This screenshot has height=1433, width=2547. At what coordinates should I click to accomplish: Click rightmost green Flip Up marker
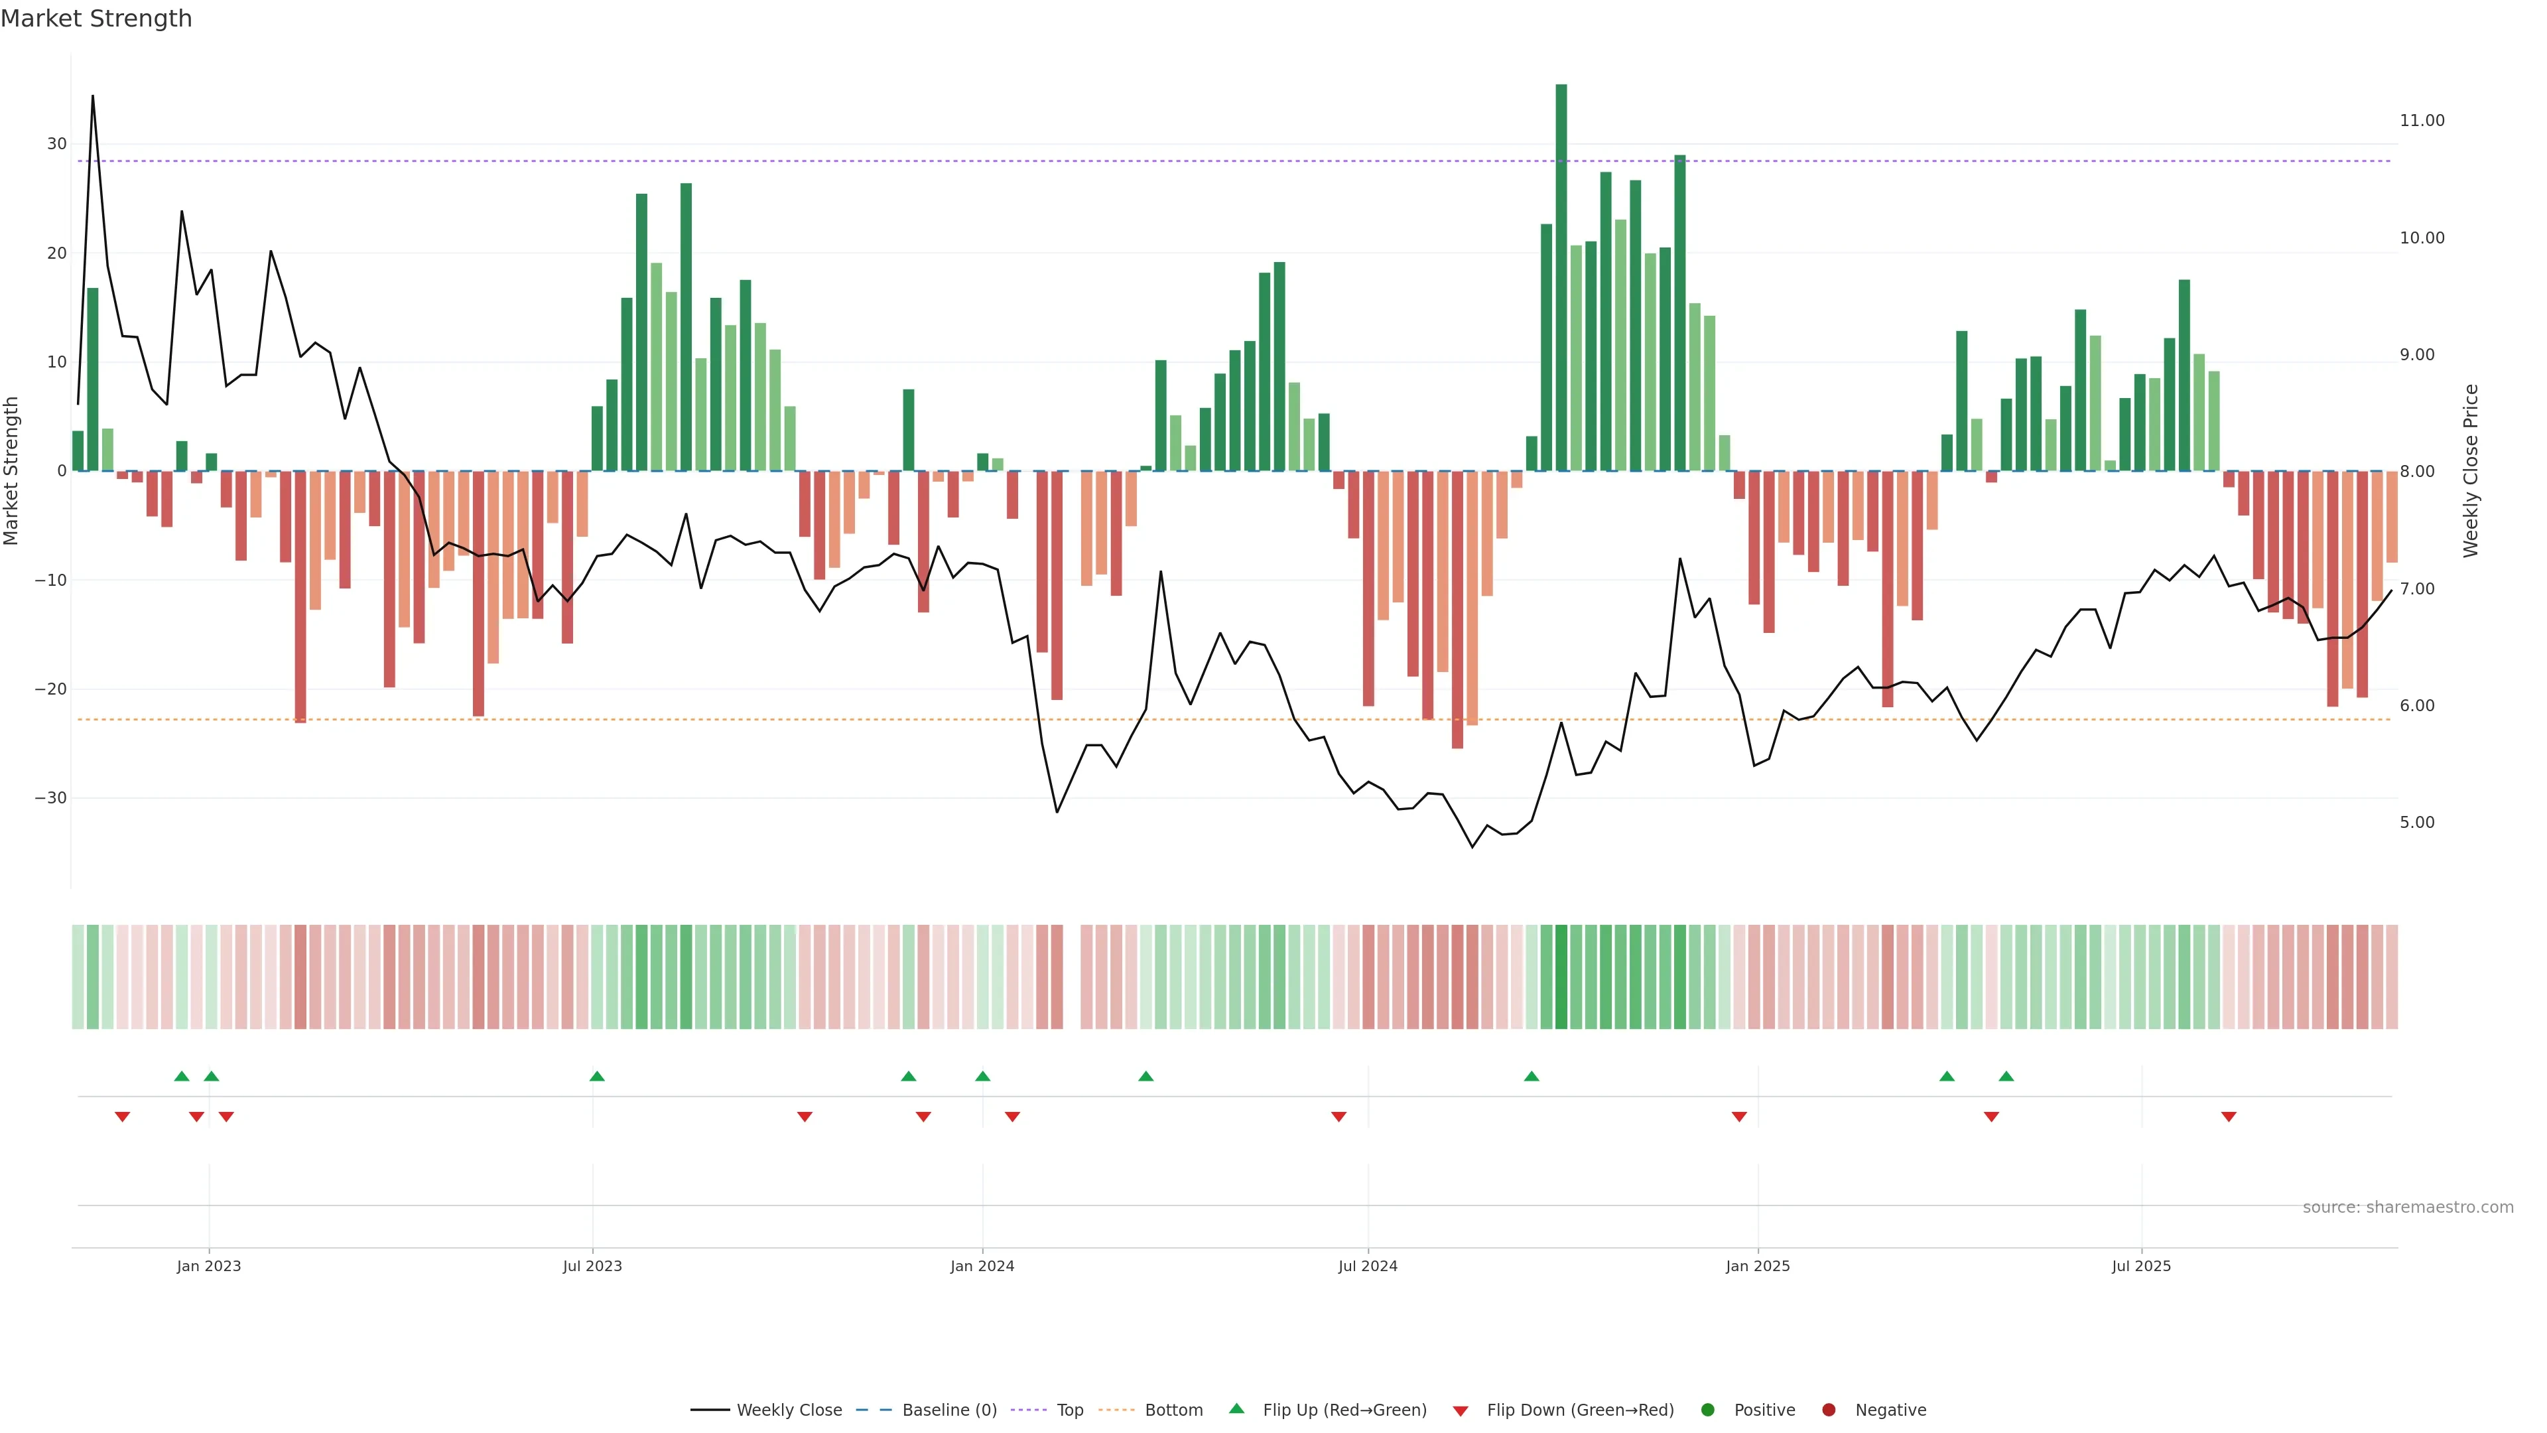point(2006,1076)
